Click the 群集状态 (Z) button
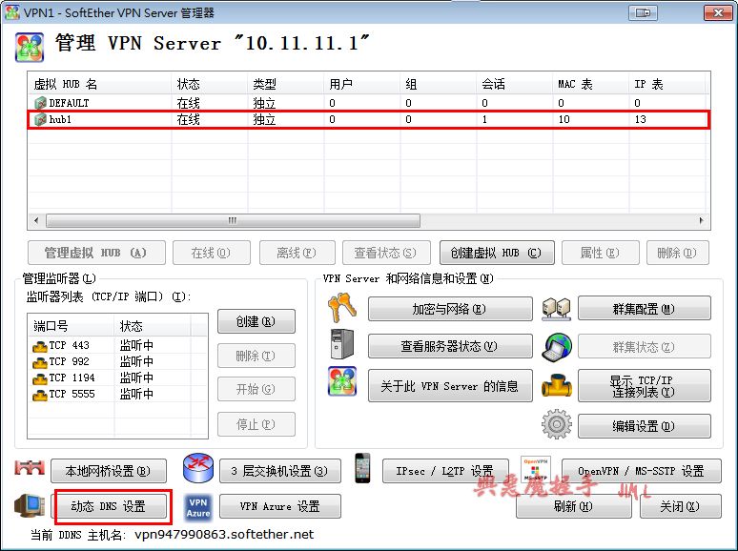This screenshot has width=738, height=551. coord(644,347)
